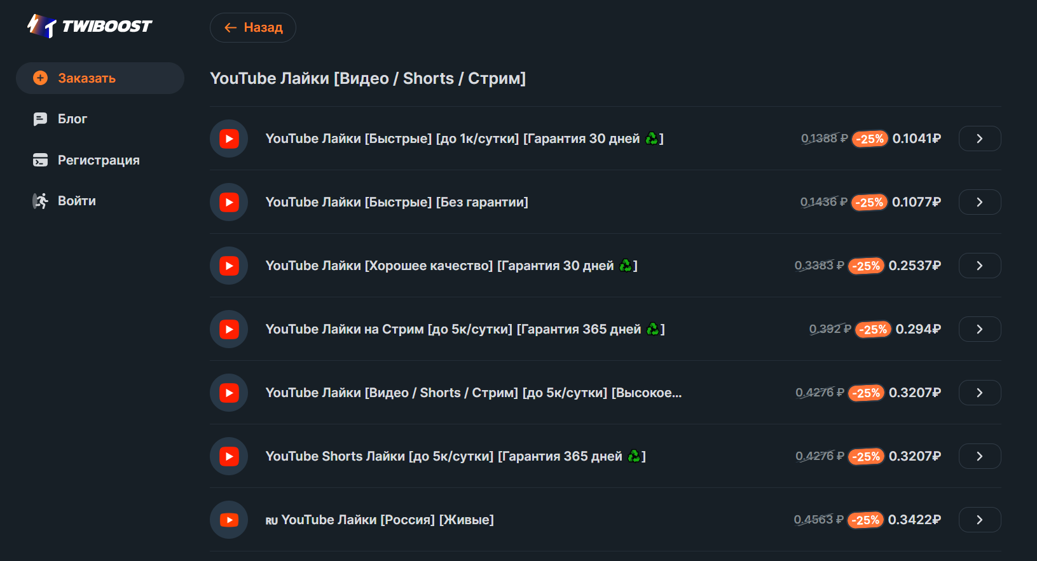
Task: Click the page heading YouTube Лайки [Видео / Shorts / Стрим]
Action: coord(368,78)
